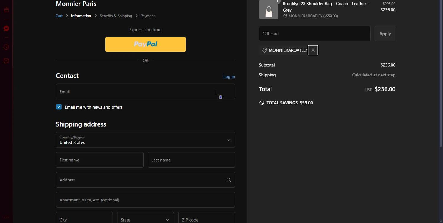The width and height of the screenshot is (443, 223).
Task: Apply the gift card
Action: pos(385,34)
